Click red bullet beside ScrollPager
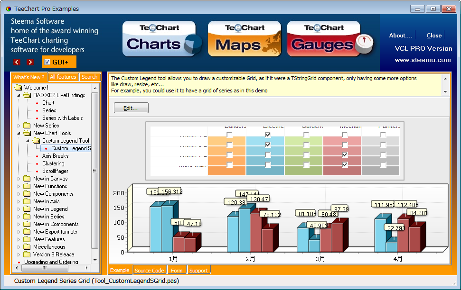 [37, 172]
